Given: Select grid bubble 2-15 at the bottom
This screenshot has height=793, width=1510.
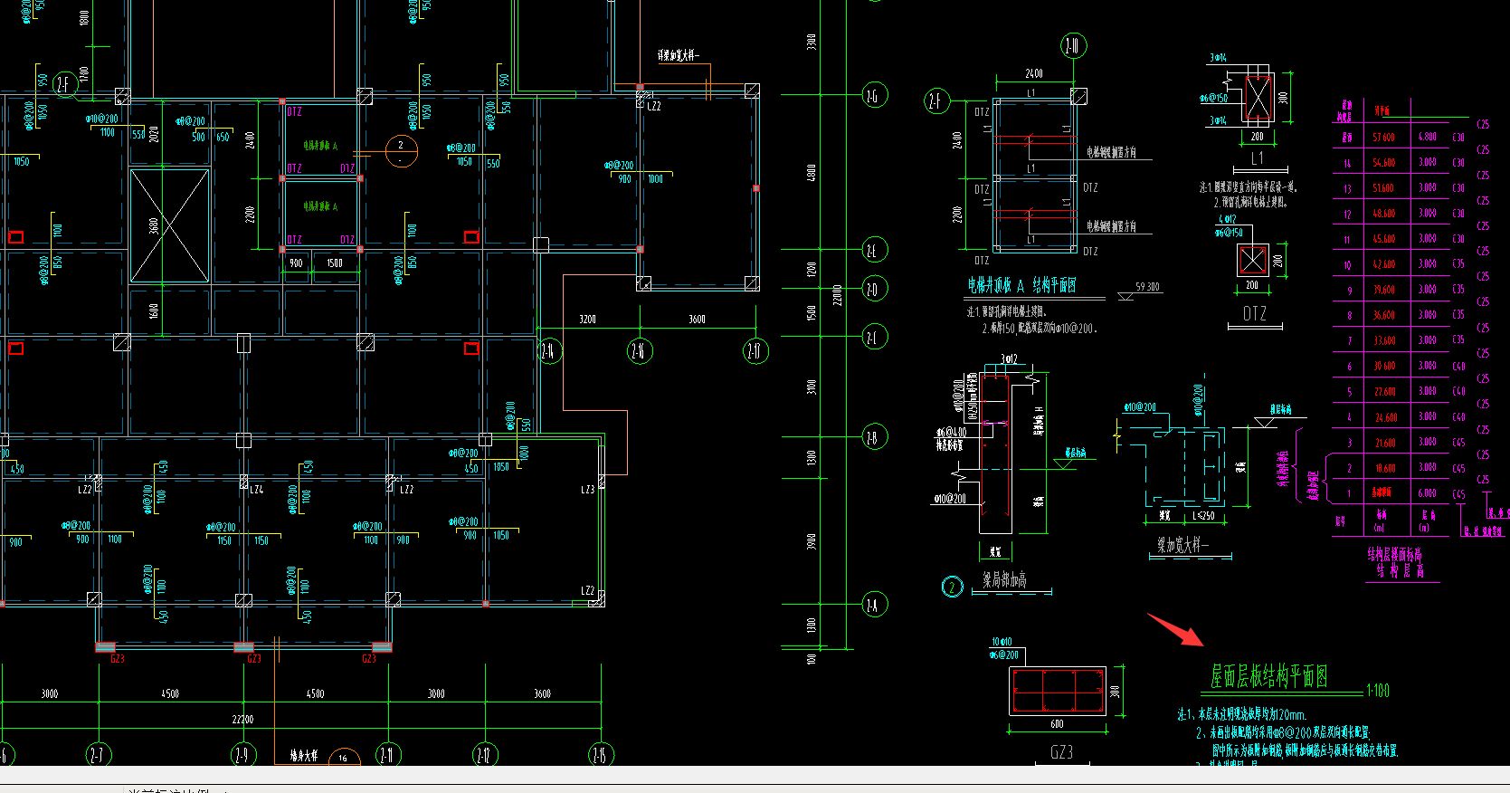Looking at the screenshot, I should click(x=601, y=754).
